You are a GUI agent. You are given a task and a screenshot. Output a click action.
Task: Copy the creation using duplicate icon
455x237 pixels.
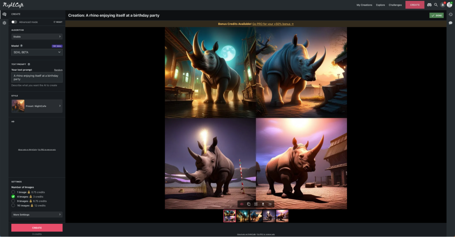(x=249, y=204)
